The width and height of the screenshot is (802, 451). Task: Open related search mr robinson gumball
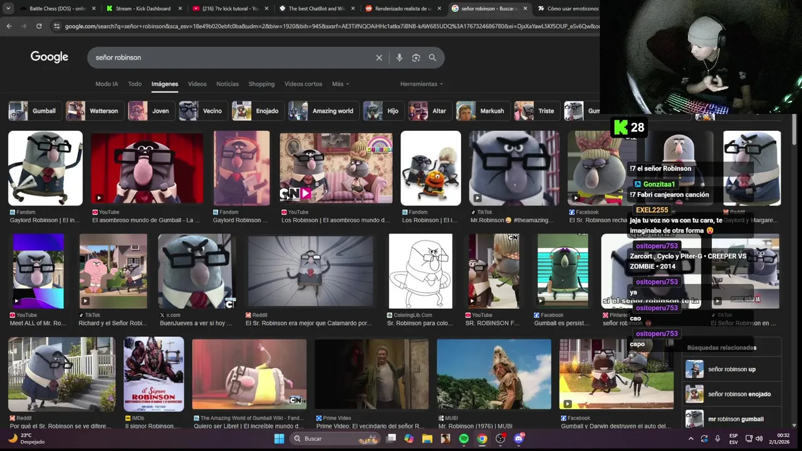(732, 419)
